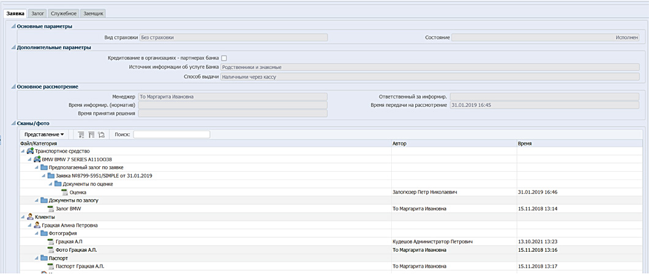
Task: Click the person icon beside Клиенты
Action: (x=31, y=217)
